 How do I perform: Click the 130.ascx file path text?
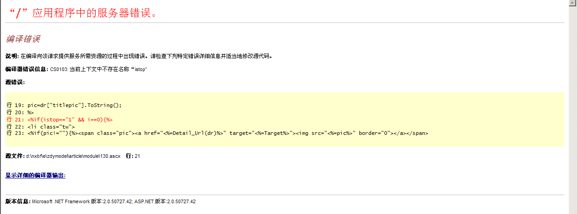pyautogui.click(x=73, y=156)
